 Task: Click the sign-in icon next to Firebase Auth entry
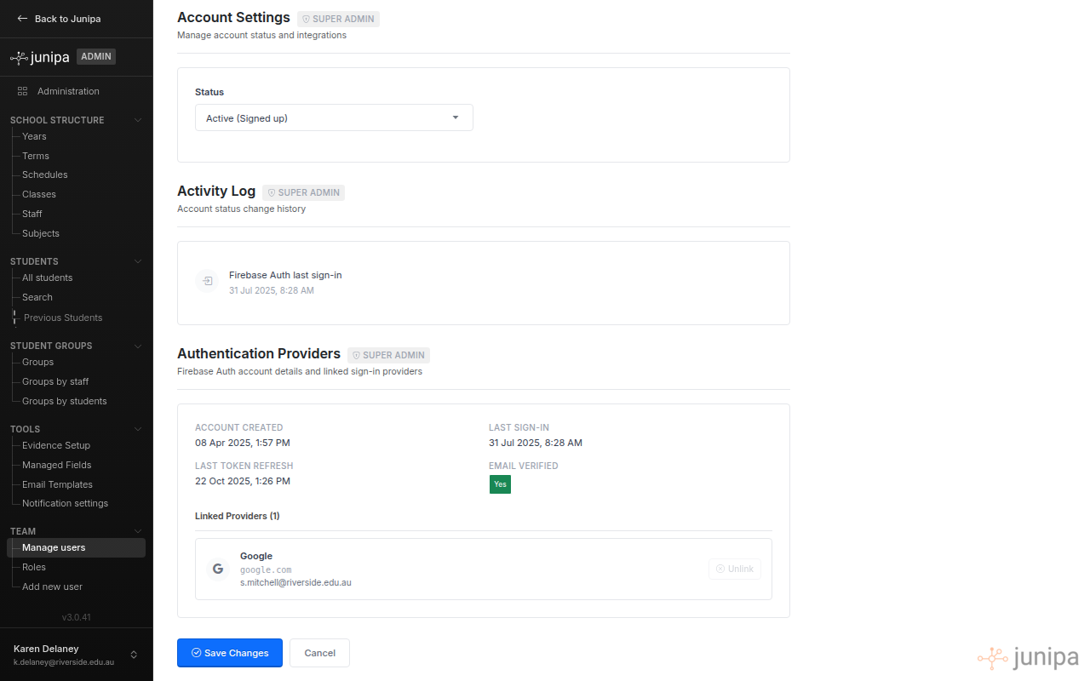coord(206,281)
